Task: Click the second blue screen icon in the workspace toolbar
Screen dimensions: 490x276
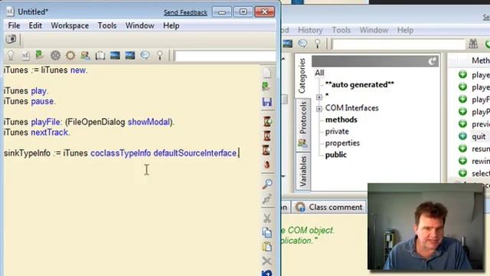Action: click(130, 55)
